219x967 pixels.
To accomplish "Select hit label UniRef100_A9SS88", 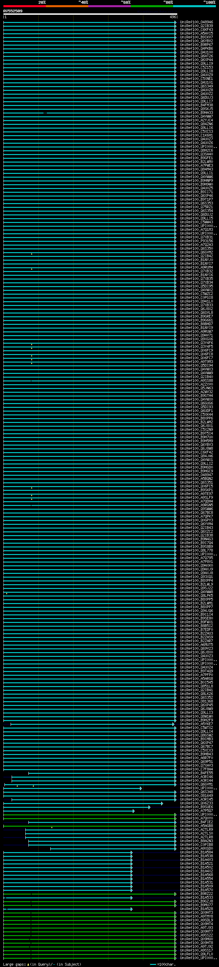I will point(196,381).
